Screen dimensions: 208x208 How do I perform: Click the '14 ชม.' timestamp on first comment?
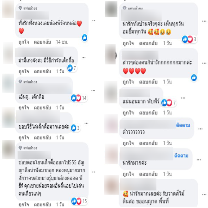point(62,42)
